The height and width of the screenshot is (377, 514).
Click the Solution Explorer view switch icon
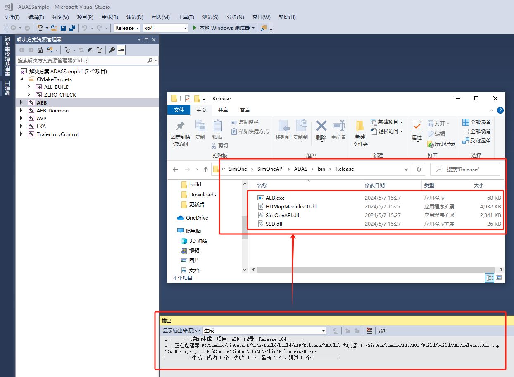coord(50,50)
